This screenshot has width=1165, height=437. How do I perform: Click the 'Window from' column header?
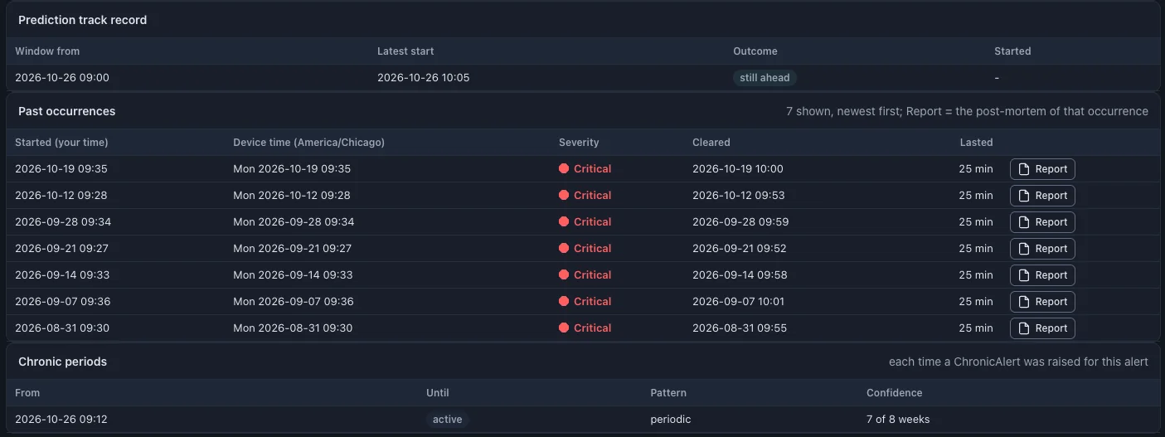47,51
